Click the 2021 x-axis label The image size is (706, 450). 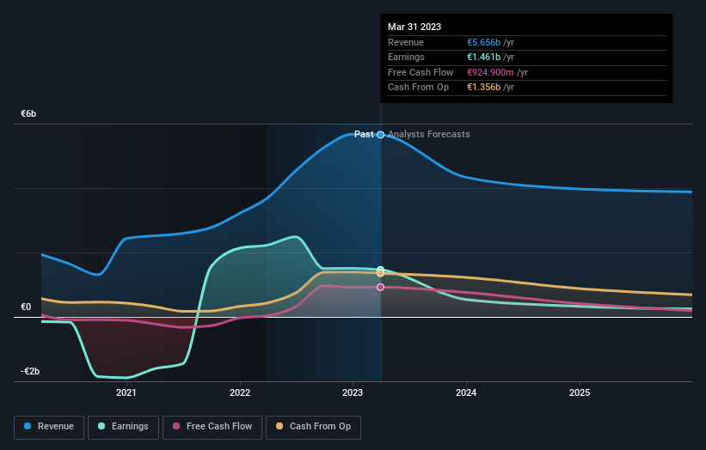126,393
